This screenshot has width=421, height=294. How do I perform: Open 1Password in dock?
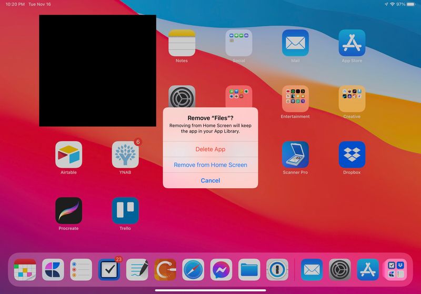point(277,270)
